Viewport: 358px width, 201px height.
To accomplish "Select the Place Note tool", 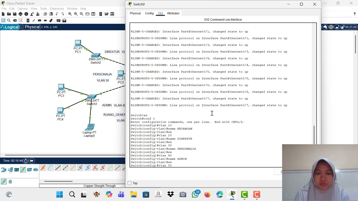I will 28,20.
